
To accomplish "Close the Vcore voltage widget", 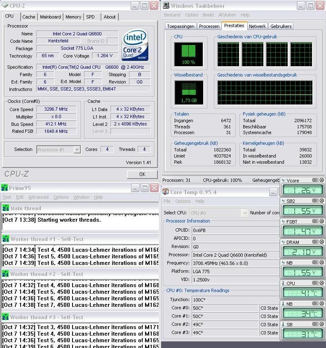I will point(321,180).
